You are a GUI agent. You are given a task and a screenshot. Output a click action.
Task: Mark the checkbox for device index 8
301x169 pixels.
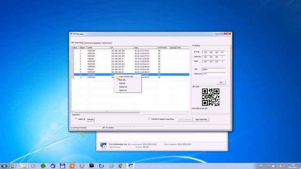point(73,69)
